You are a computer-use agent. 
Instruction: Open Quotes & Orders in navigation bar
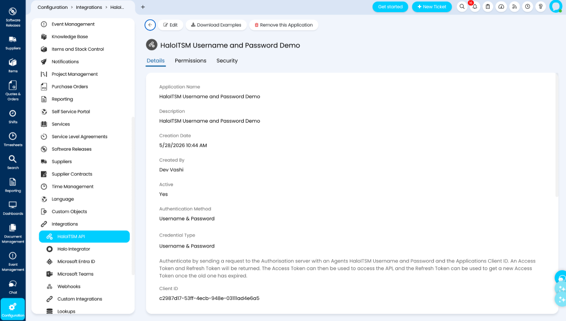tap(13, 91)
